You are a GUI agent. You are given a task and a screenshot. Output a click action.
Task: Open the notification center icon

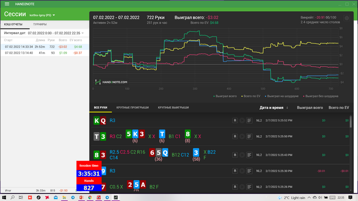point(350,197)
